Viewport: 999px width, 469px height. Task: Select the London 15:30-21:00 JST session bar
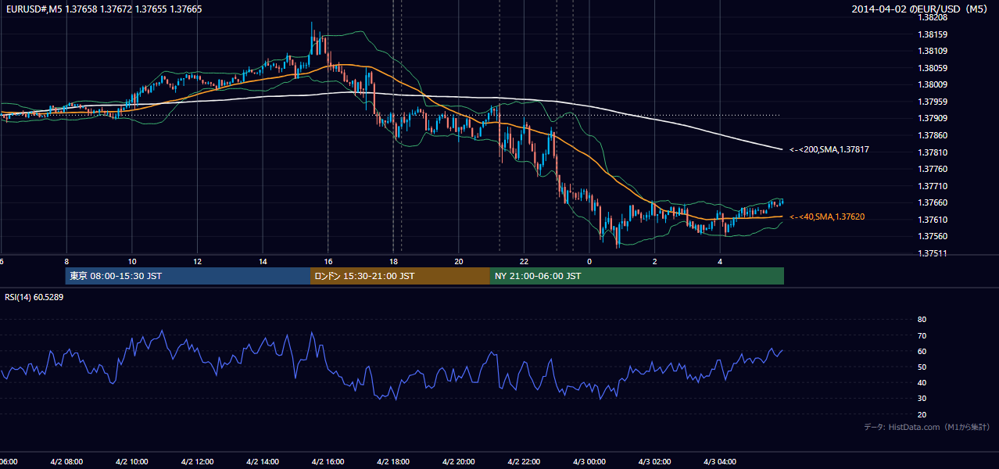pos(399,276)
